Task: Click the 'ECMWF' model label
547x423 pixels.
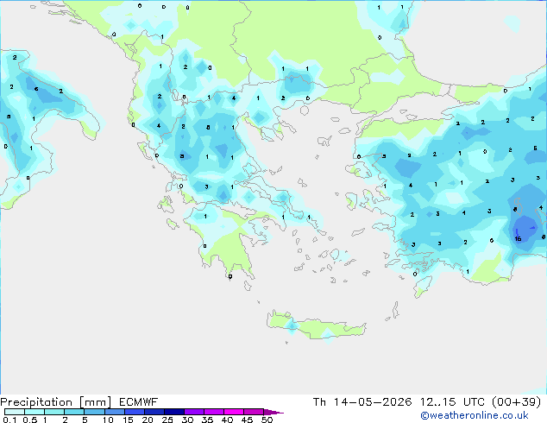Action: click(139, 402)
